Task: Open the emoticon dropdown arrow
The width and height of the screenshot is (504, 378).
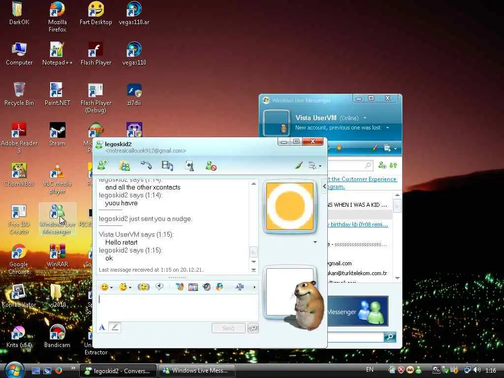Action: tap(111, 287)
